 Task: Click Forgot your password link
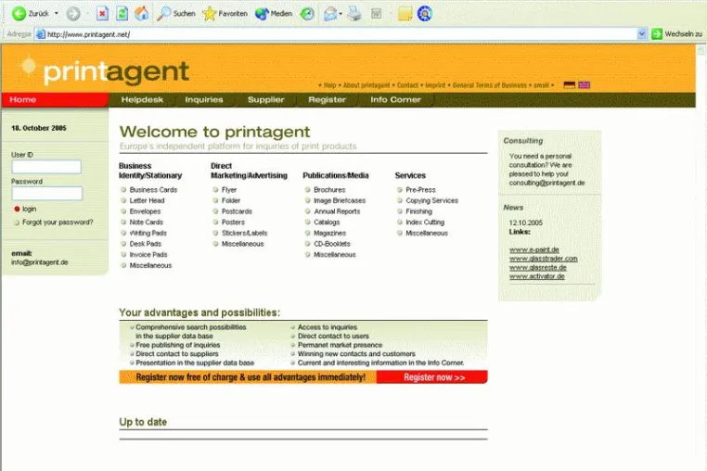[58, 223]
